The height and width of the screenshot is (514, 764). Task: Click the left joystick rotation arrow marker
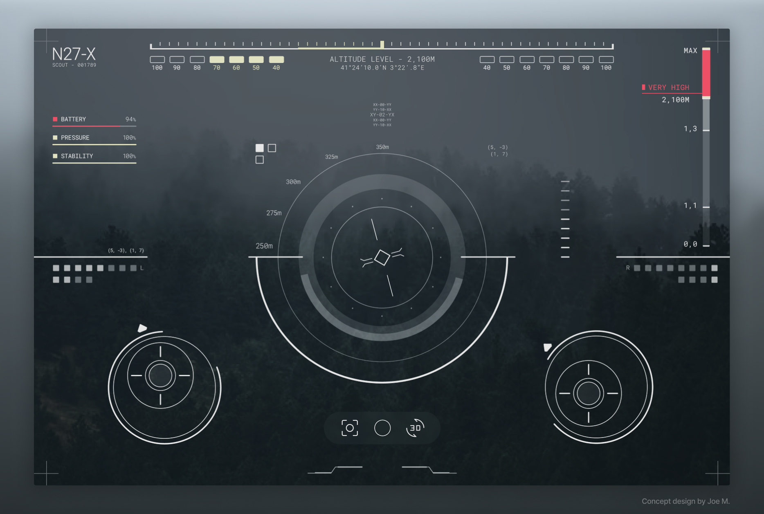tap(142, 328)
